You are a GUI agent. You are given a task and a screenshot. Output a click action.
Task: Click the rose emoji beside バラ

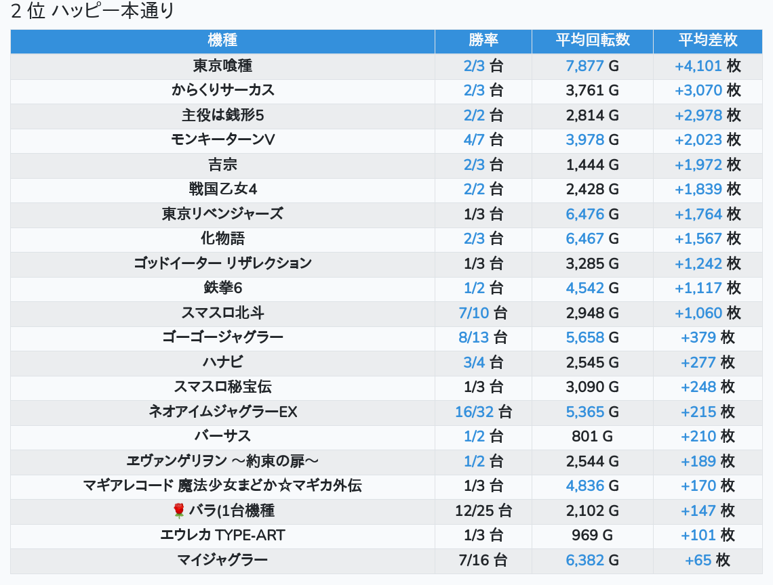(179, 511)
